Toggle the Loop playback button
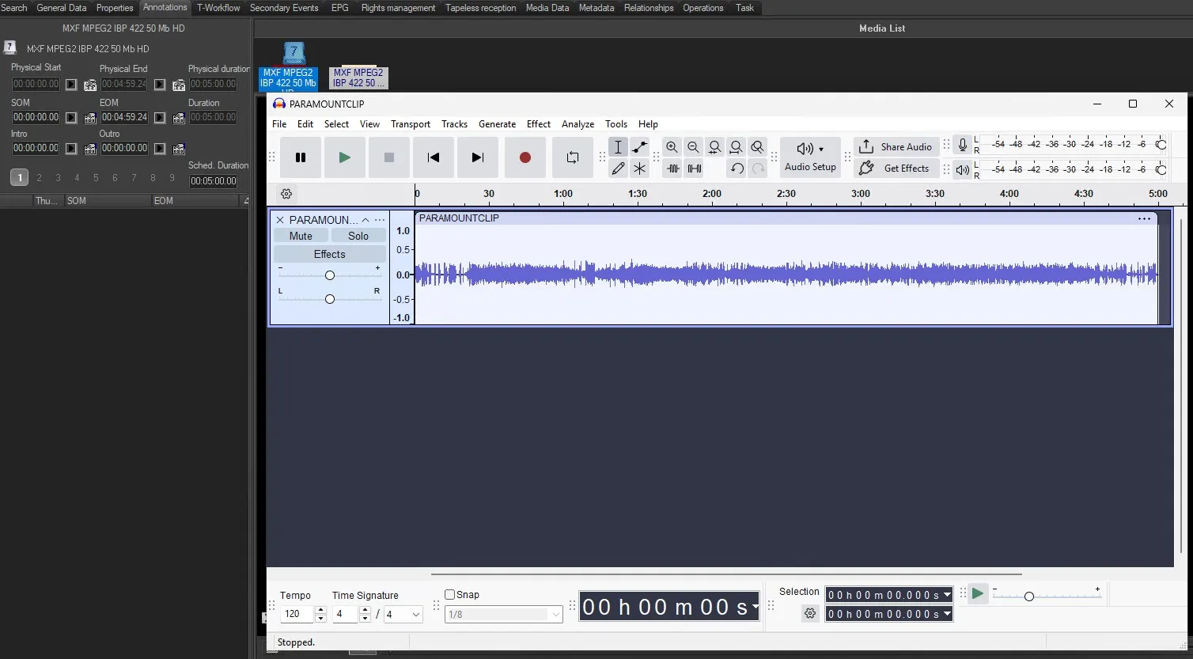 pos(572,157)
